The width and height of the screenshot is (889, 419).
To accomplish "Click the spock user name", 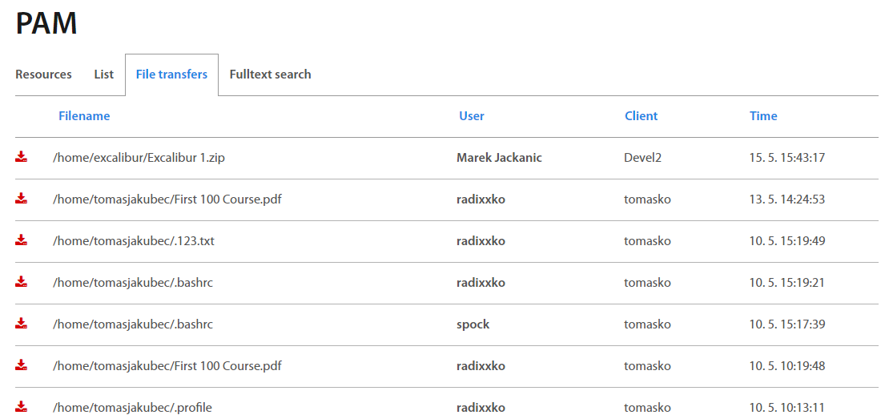I will [x=473, y=324].
